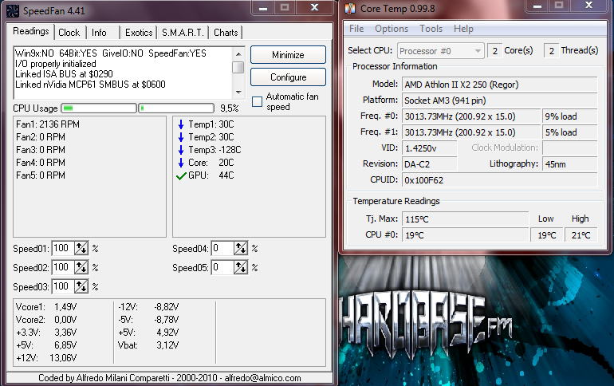The image size is (614, 386).
Task: Click the SpeedFan title bar icon
Action: [x=13, y=11]
